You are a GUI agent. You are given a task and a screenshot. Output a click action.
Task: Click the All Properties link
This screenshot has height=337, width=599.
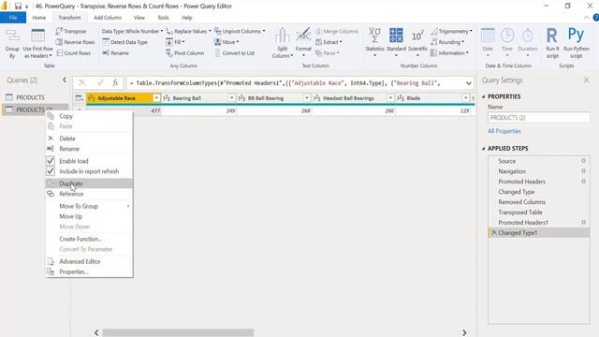click(504, 131)
